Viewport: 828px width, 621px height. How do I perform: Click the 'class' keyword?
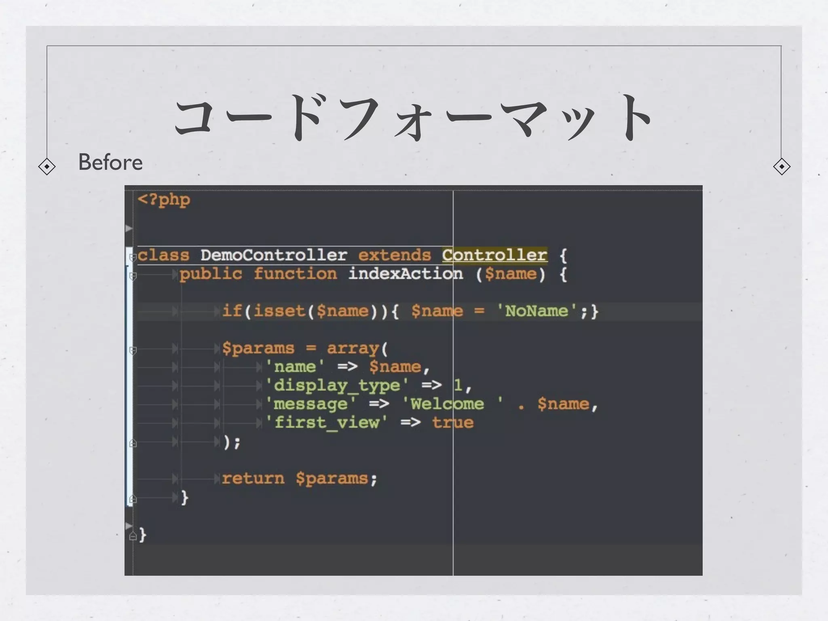coord(163,255)
